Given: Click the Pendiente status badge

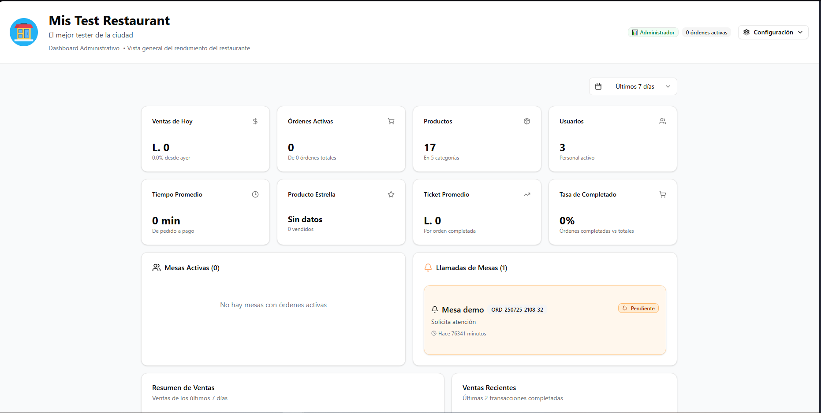Looking at the screenshot, I should [x=638, y=308].
